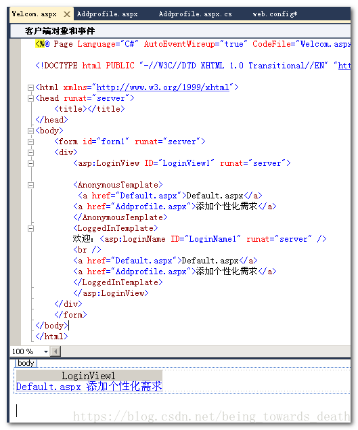Select the LoginView1 control header

click(x=89, y=375)
